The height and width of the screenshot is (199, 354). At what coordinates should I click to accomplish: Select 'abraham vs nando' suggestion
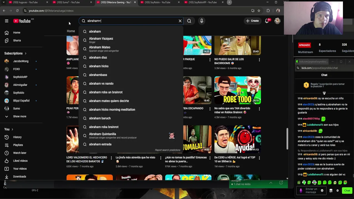(131, 83)
